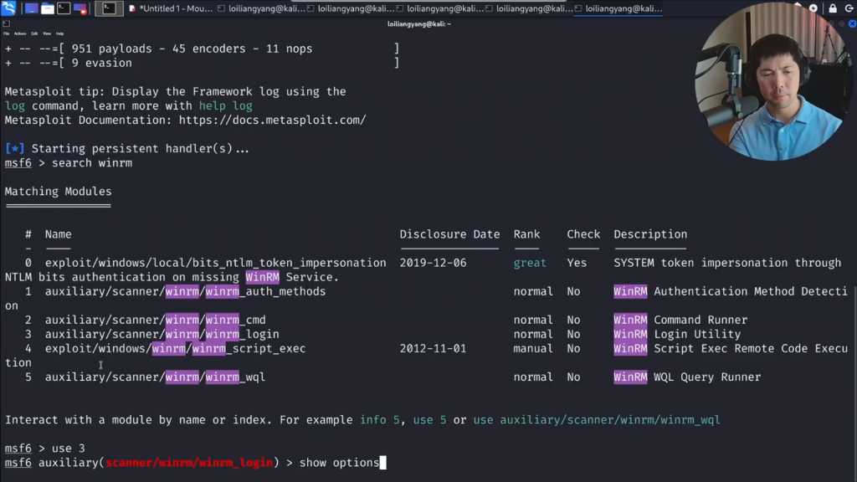This screenshot has width=857, height=482.
Task: Open the Kali applications menu
Action: point(8,8)
